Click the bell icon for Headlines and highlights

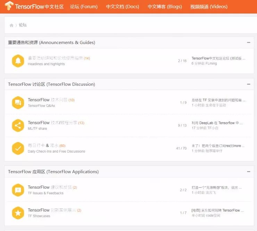click(18, 61)
